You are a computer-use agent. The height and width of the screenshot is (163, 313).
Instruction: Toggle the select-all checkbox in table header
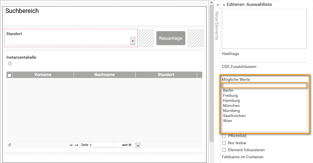(10, 75)
